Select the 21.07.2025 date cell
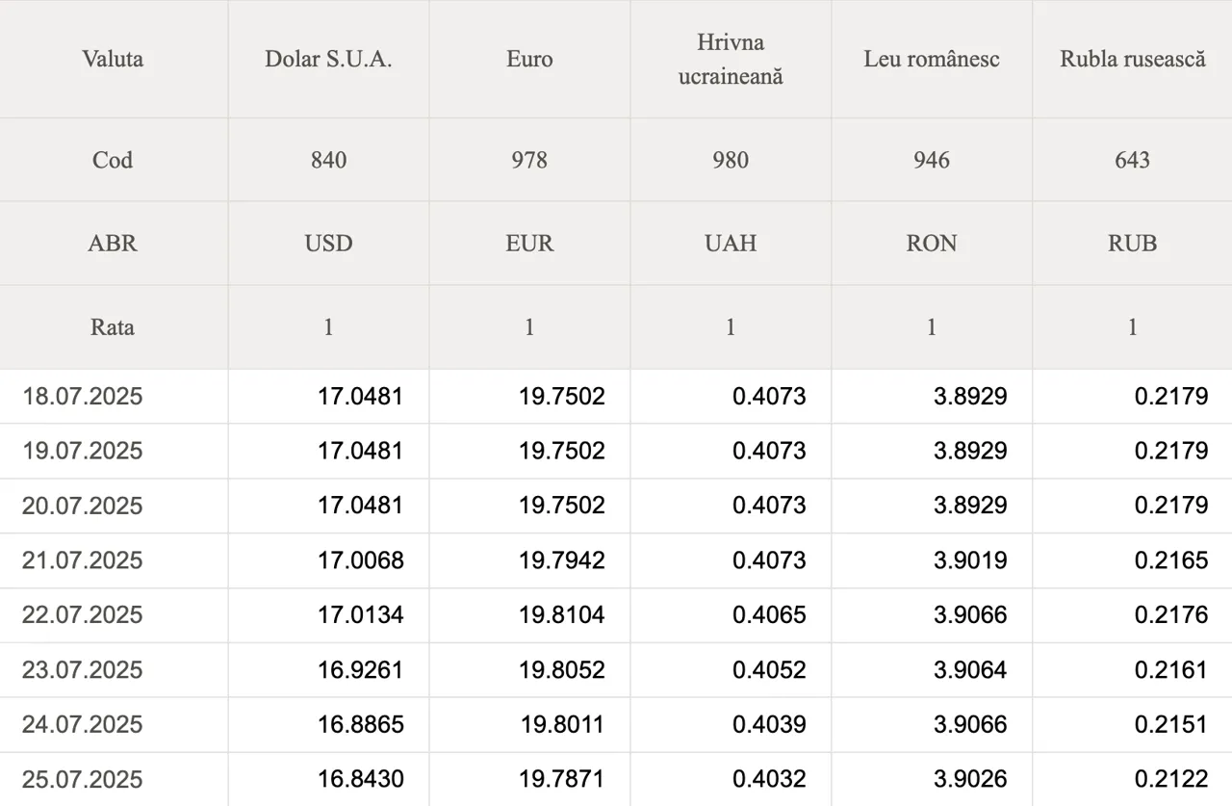 point(83,560)
